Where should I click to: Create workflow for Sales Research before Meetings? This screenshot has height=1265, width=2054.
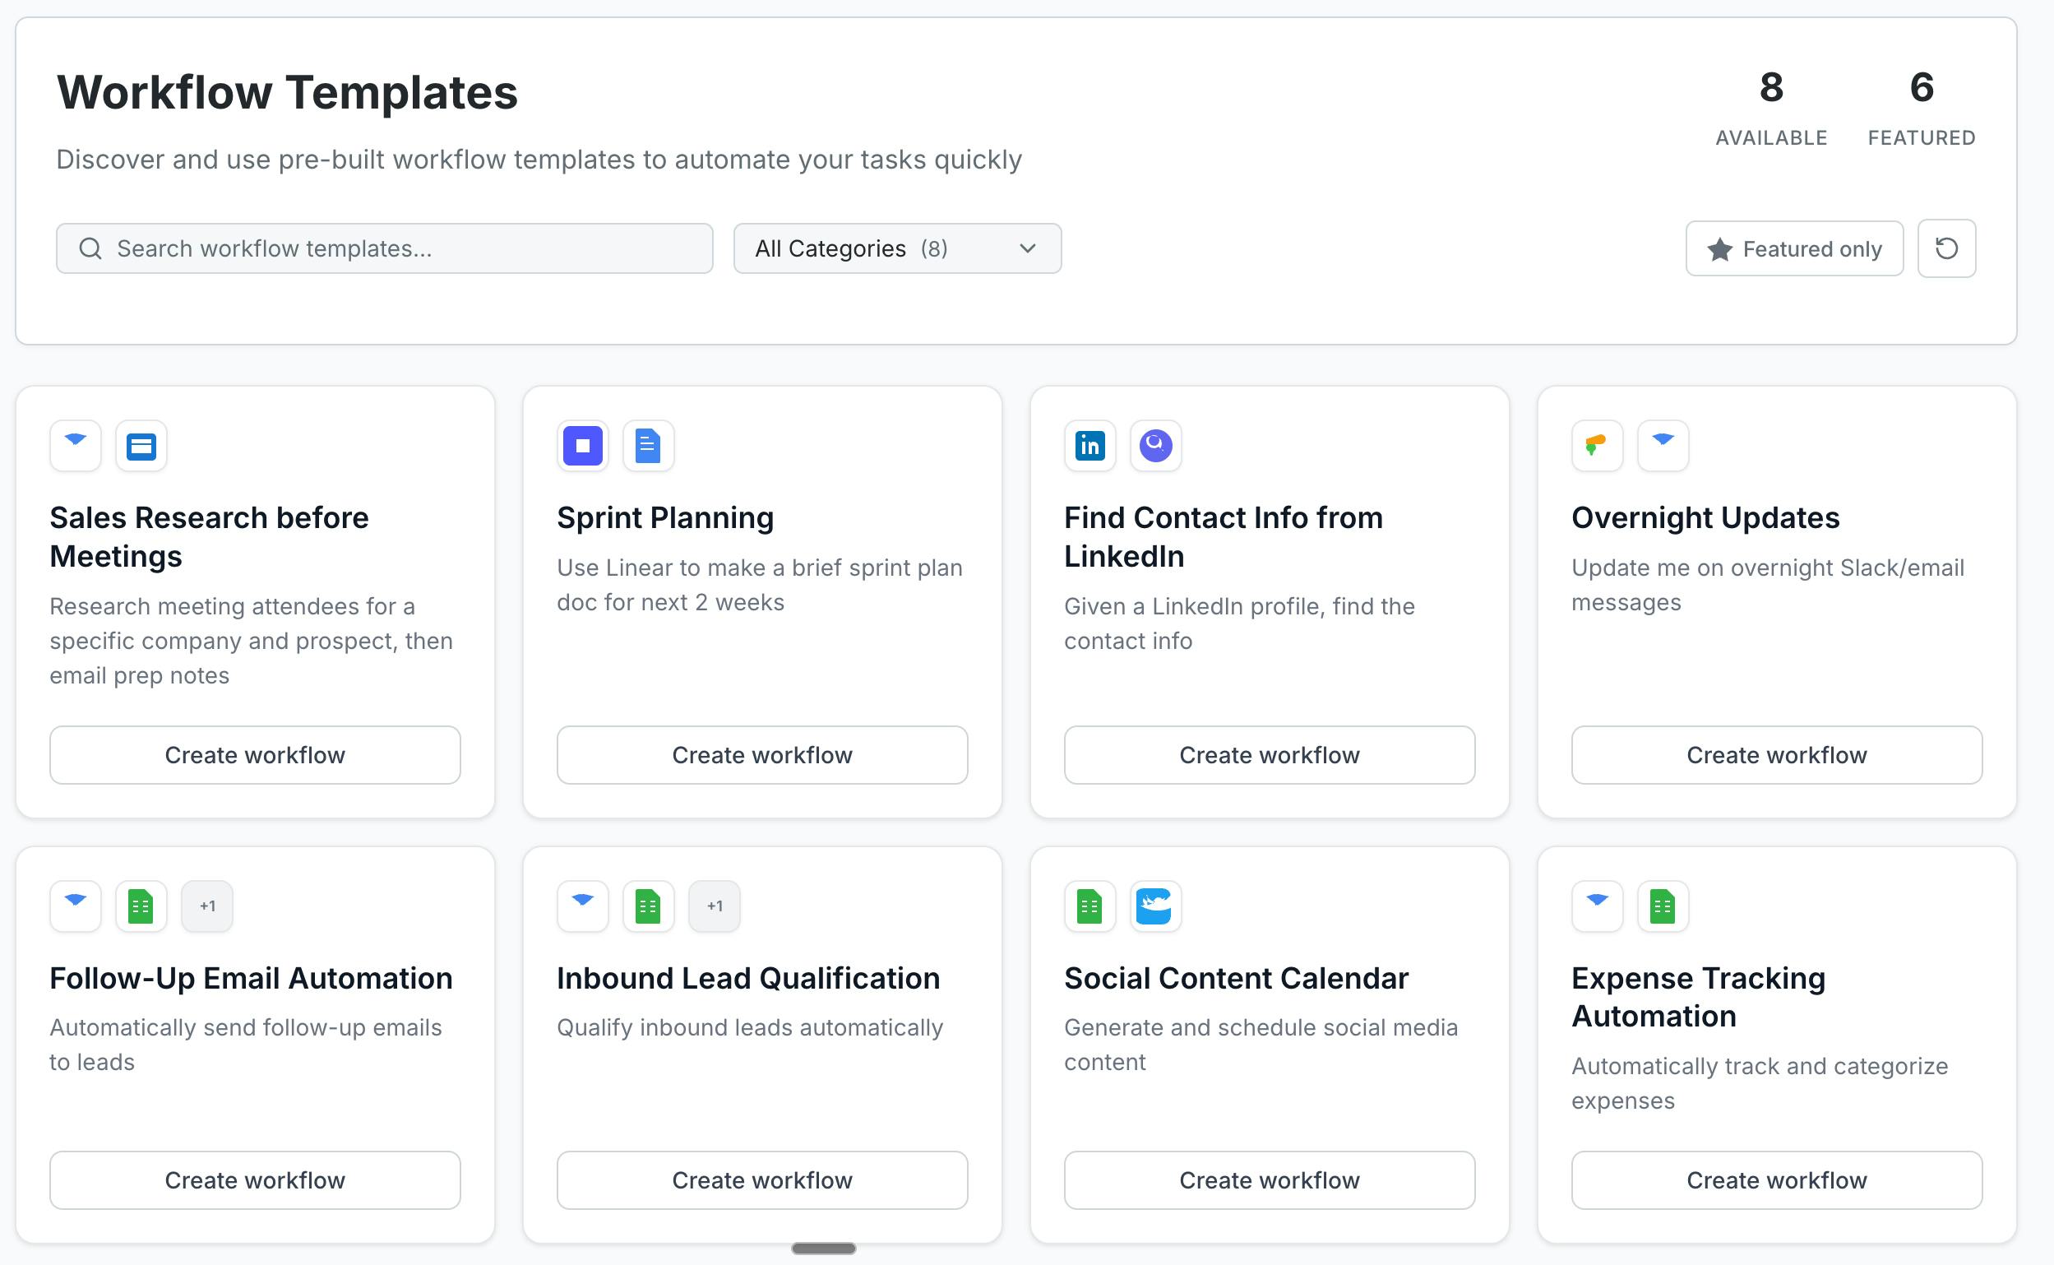click(255, 755)
